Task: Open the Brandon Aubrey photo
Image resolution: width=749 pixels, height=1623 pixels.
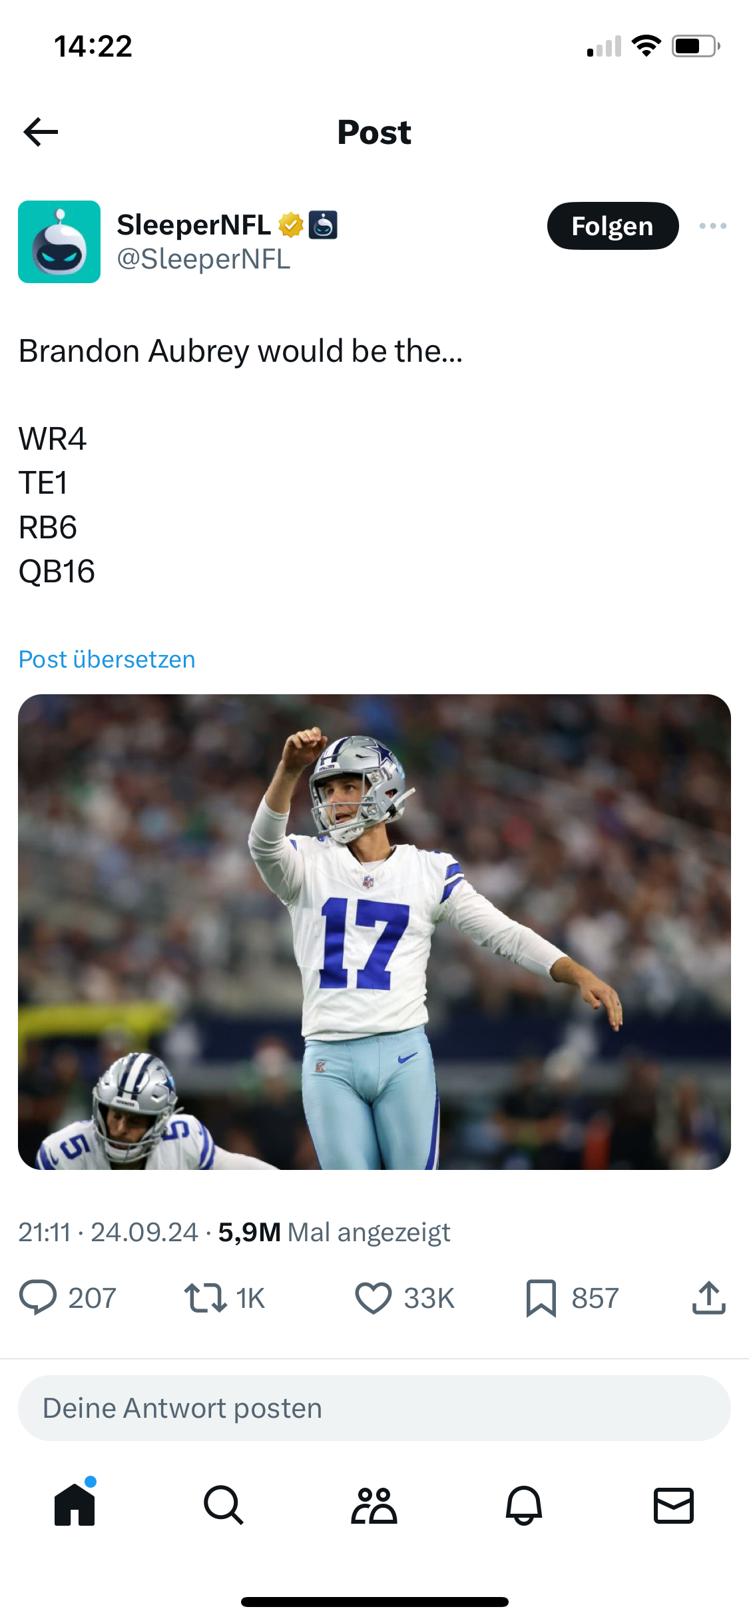Action: [x=374, y=931]
